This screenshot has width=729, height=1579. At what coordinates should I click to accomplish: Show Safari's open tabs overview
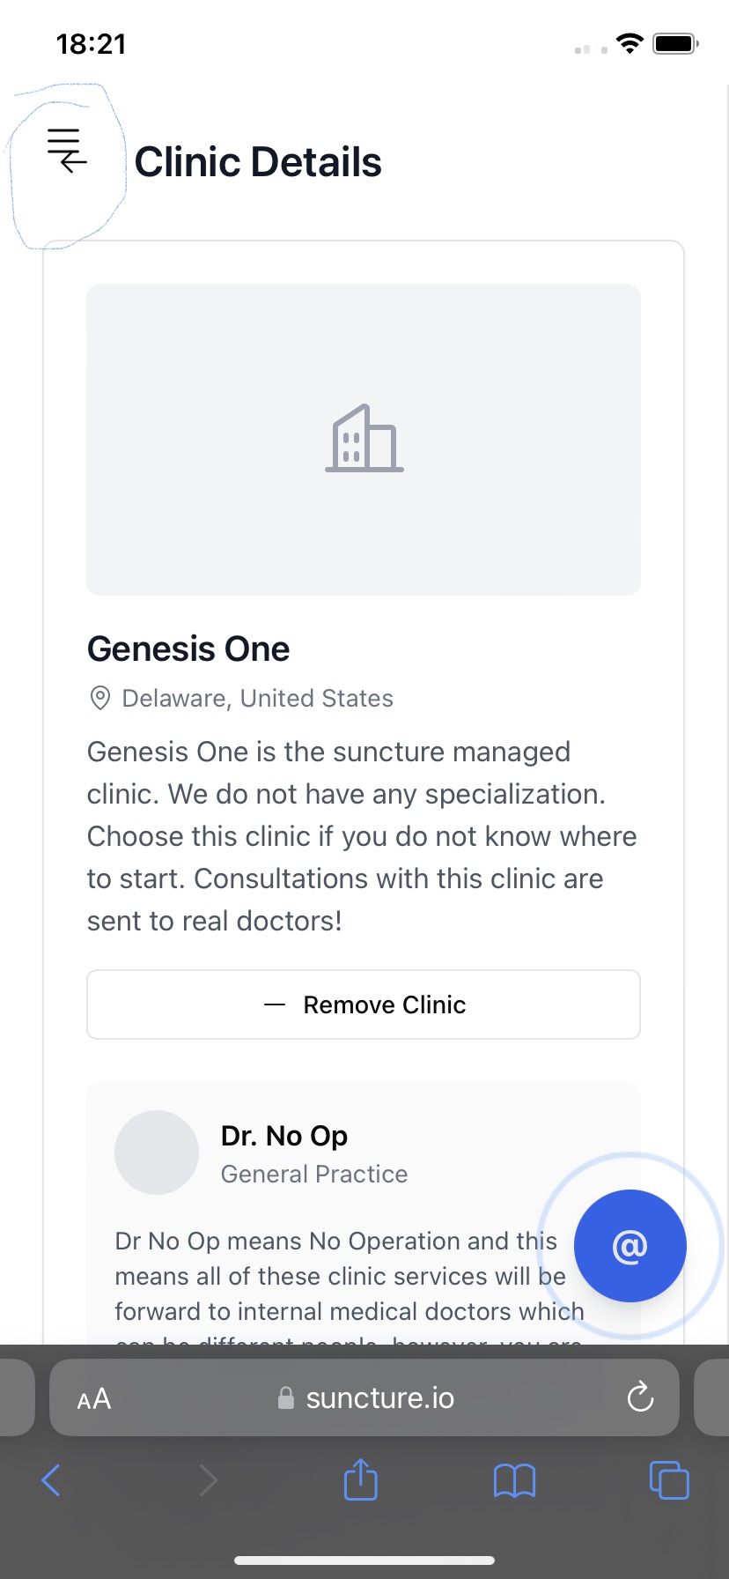pos(669,1480)
